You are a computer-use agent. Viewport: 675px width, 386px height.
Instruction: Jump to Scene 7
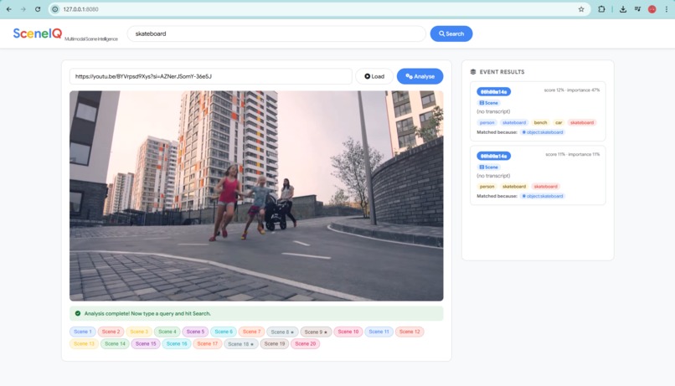[x=251, y=332]
